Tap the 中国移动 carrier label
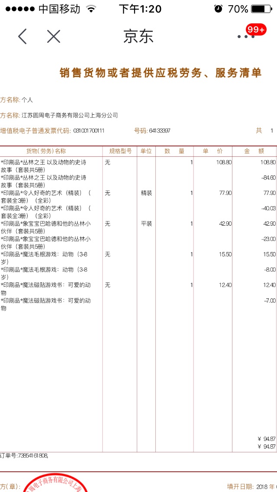 pos(60,9)
